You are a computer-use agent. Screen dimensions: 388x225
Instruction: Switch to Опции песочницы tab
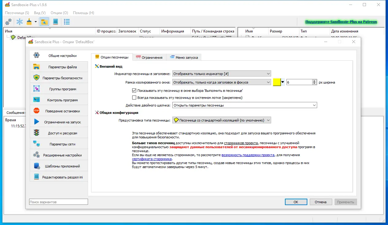[112, 57]
